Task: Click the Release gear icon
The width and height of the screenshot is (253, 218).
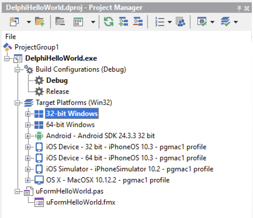Action: pos(39,92)
